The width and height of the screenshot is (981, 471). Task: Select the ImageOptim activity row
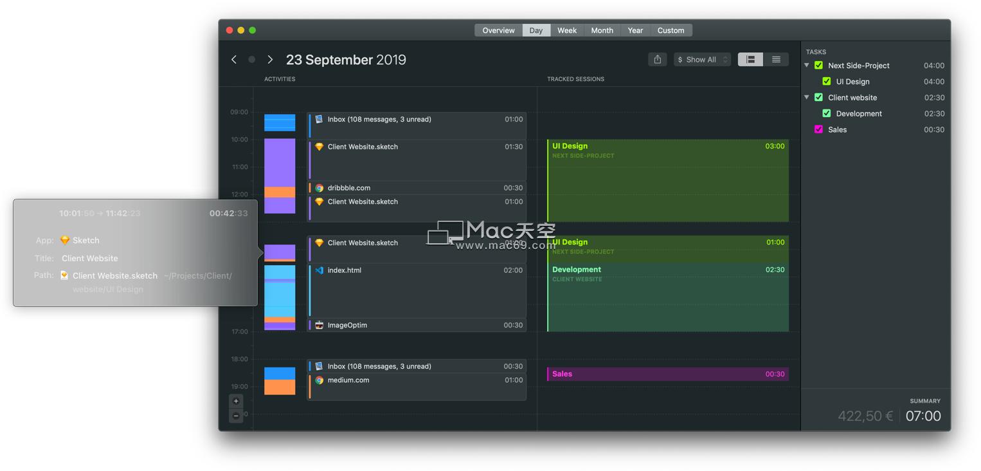(x=417, y=325)
